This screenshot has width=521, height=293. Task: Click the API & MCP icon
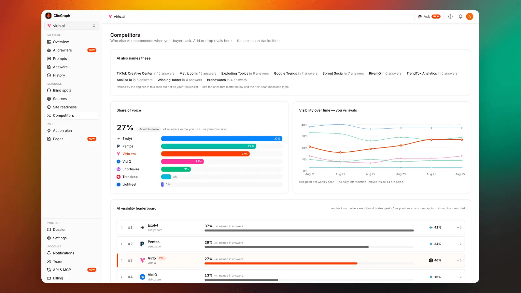[x=49, y=270]
